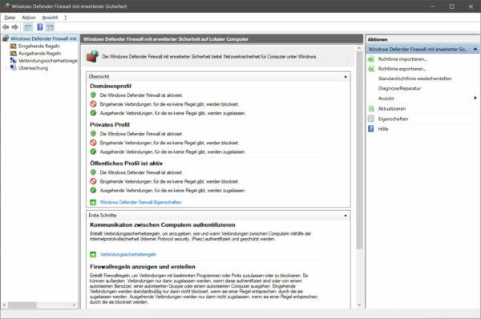The width and height of the screenshot is (481, 319).
Task: Click center pane scroll-up arrow
Action: click(359, 48)
